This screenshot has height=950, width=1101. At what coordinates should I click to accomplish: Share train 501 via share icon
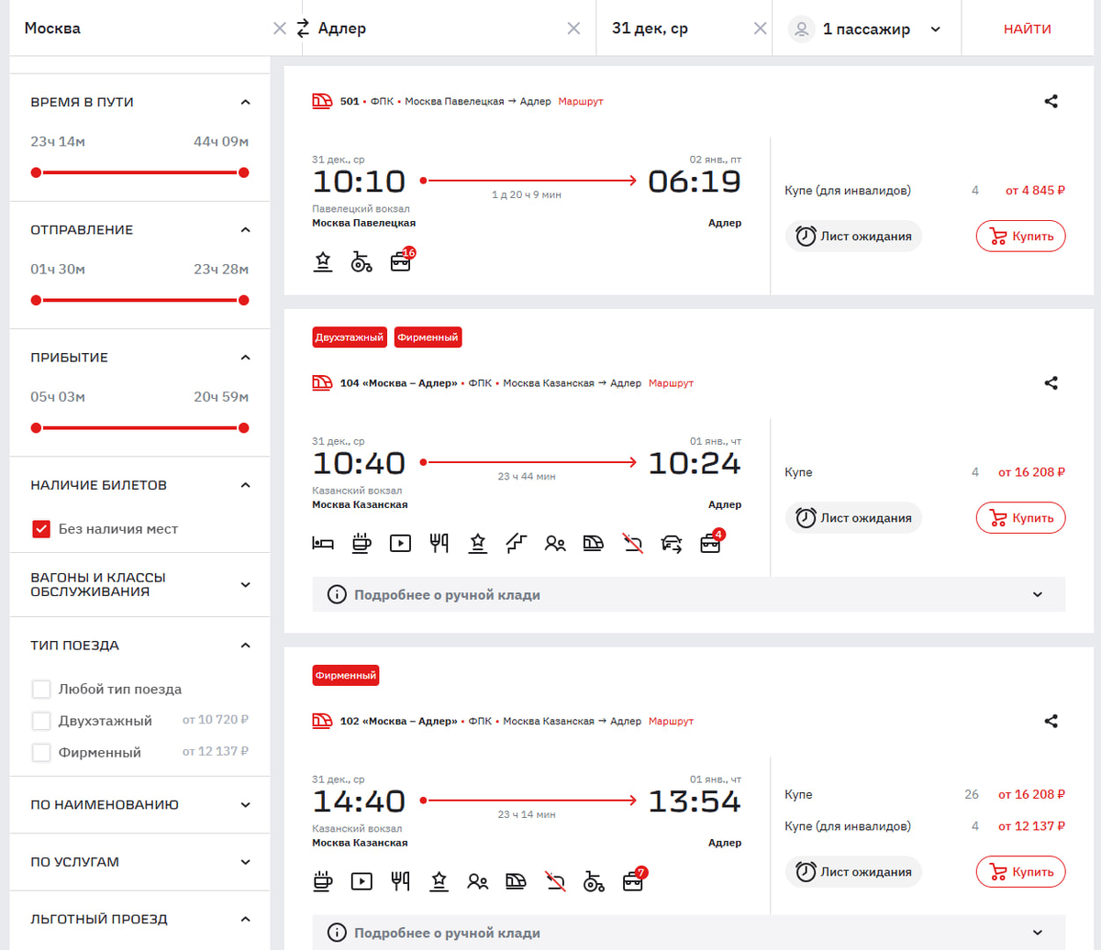tap(1051, 102)
